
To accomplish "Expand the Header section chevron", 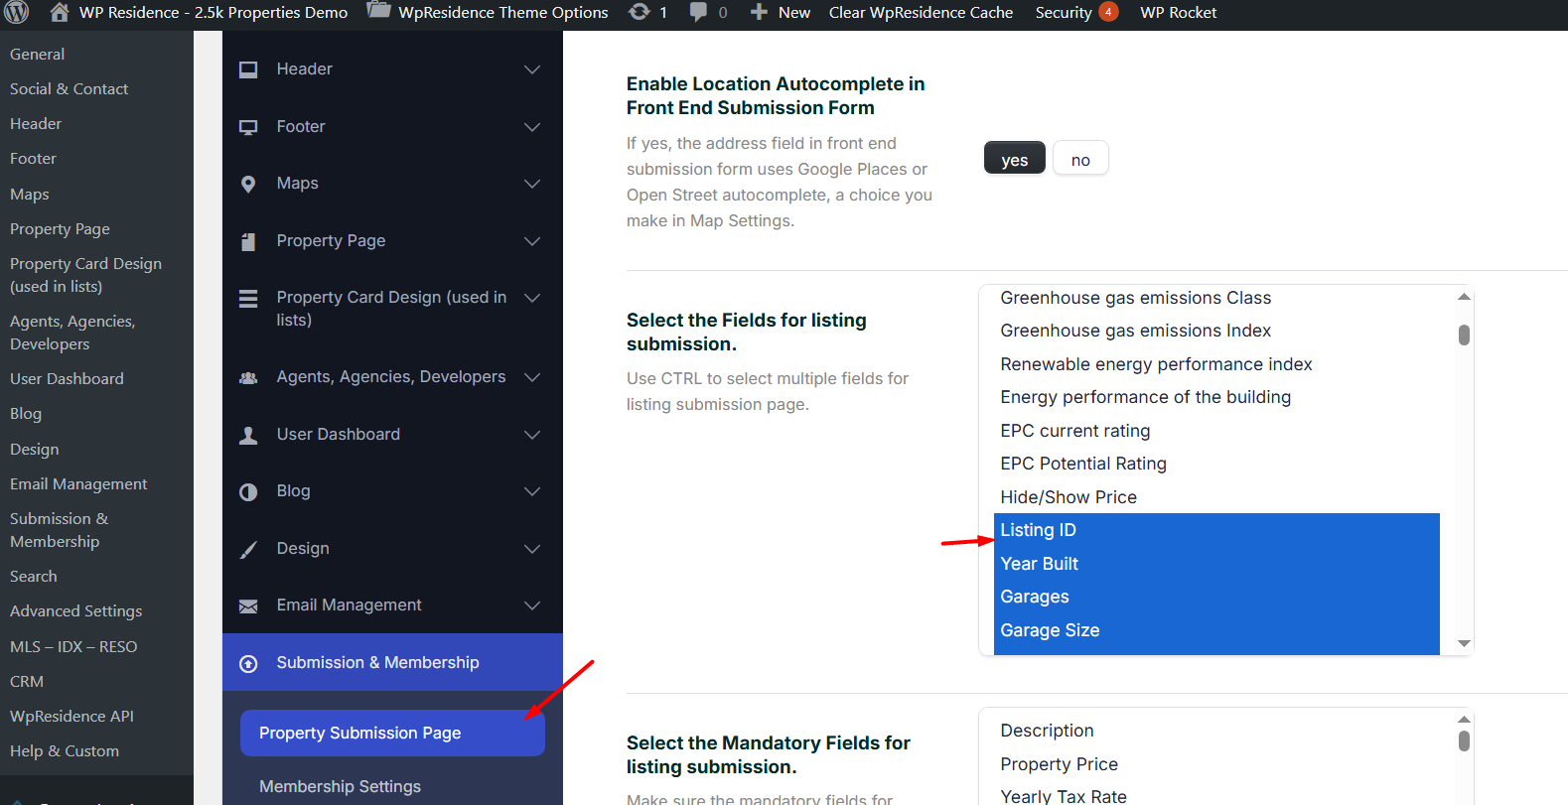I will point(532,69).
